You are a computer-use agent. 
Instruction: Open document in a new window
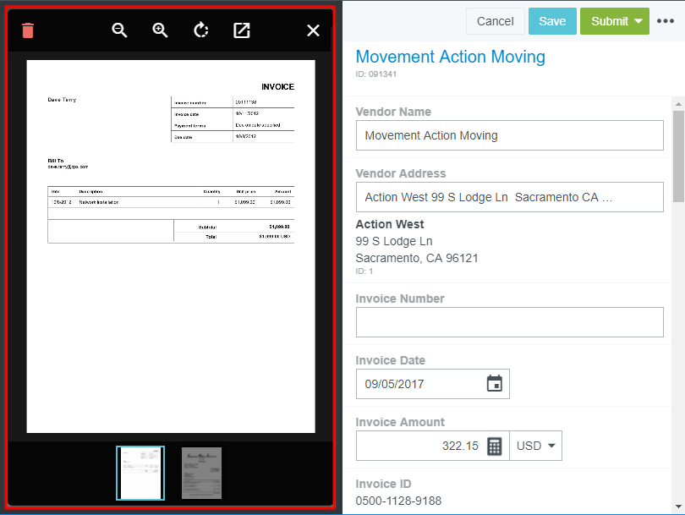(x=242, y=30)
